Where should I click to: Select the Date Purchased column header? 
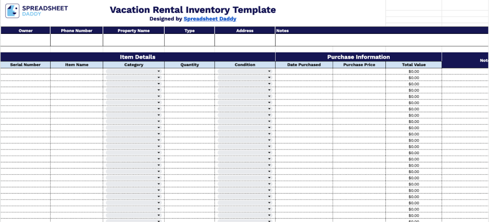(304, 65)
